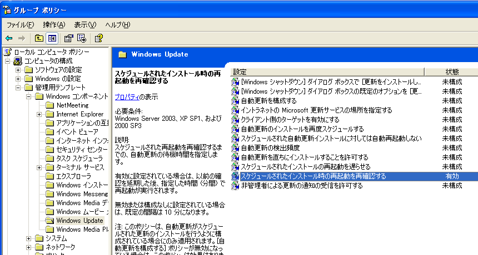Select 自動更新を構成する policy row
The width and height of the screenshot is (478, 255).
click(x=268, y=100)
